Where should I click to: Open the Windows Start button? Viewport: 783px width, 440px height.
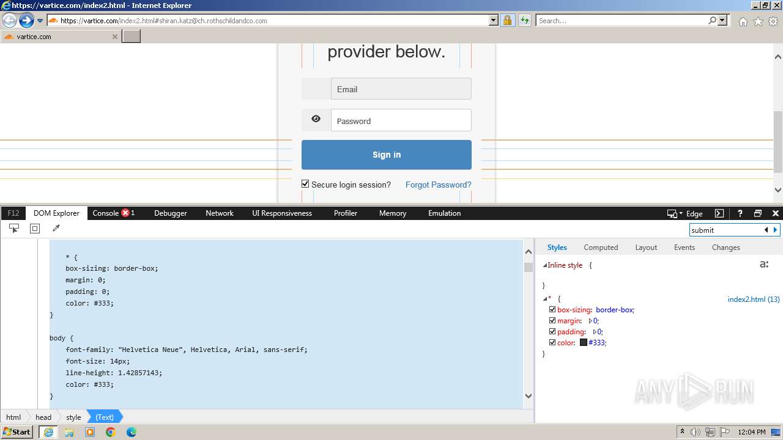[x=17, y=431]
